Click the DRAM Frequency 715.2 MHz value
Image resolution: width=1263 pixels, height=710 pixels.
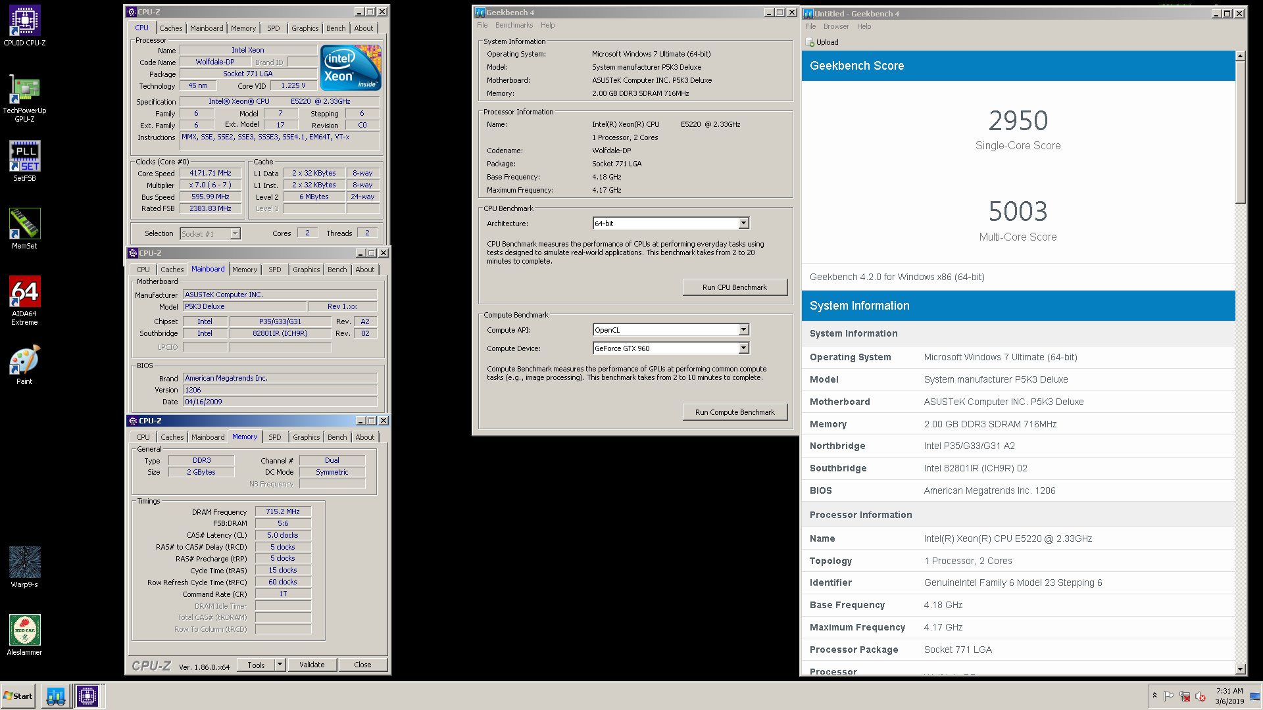(x=283, y=511)
